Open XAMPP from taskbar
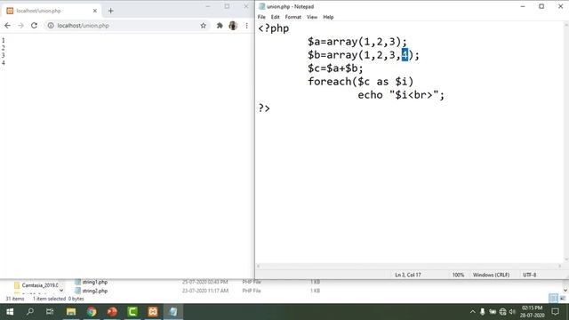This screenshot has height=320, width=569. 153,312
